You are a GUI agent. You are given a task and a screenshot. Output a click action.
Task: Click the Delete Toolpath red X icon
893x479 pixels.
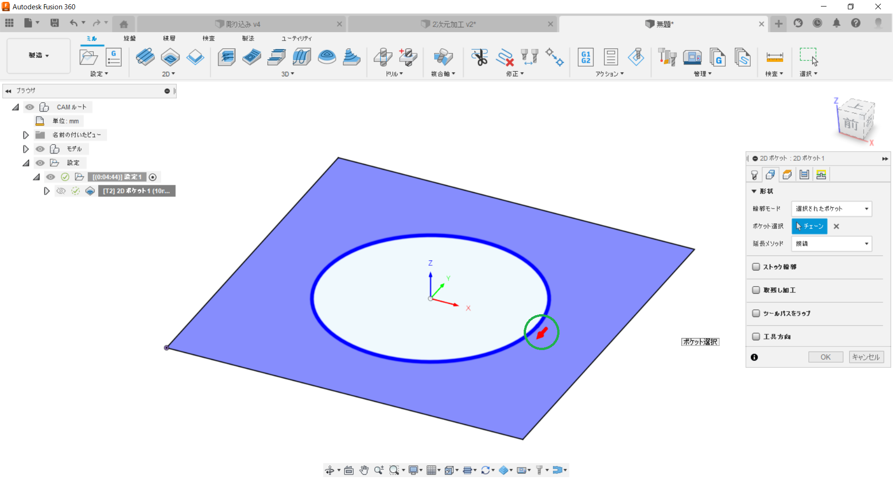[x=505, y=57]
